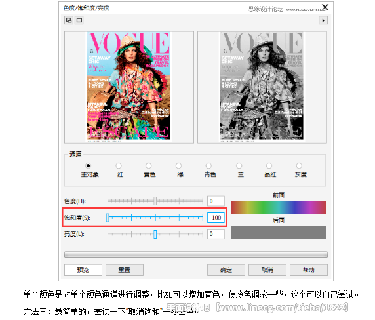Open the flyout arrow at top right
This screenshot has width=375, height=320.
click(x=323, y=20)
